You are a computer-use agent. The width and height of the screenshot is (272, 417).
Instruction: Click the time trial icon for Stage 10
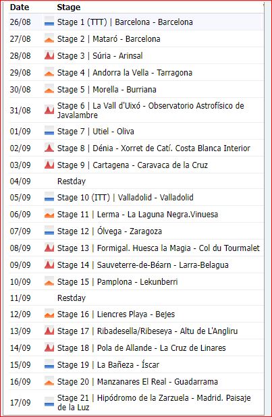click(x=49, y=197)
